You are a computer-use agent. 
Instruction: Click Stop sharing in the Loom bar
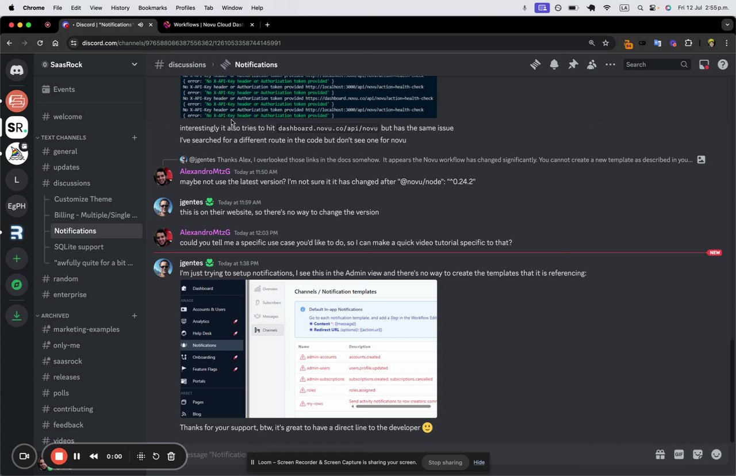coord(445,462)
